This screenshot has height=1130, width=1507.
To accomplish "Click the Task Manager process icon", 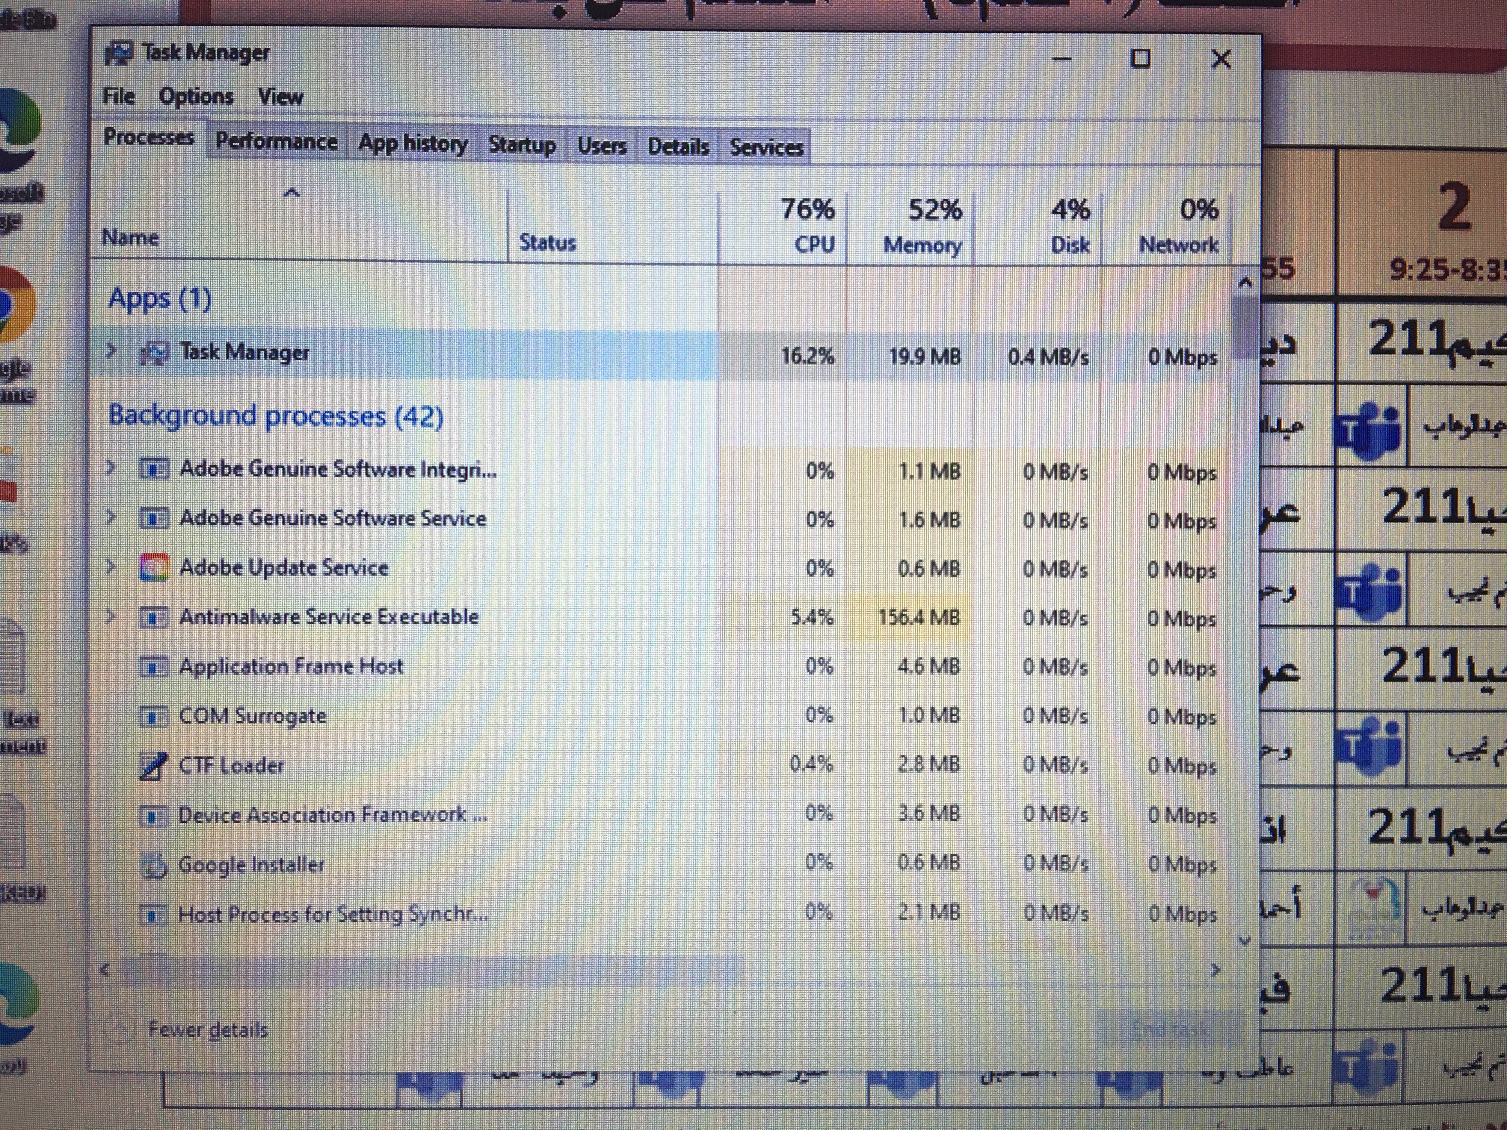I will point(155,353).
